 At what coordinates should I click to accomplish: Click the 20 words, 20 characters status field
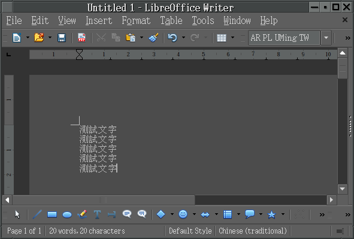pos(87,231)
